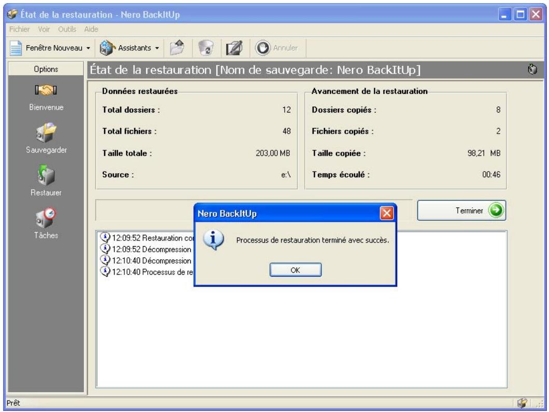Viewport: 549px width, 412px height.
Task: Click the Terminer button
Action: click(x=461, y=210)
